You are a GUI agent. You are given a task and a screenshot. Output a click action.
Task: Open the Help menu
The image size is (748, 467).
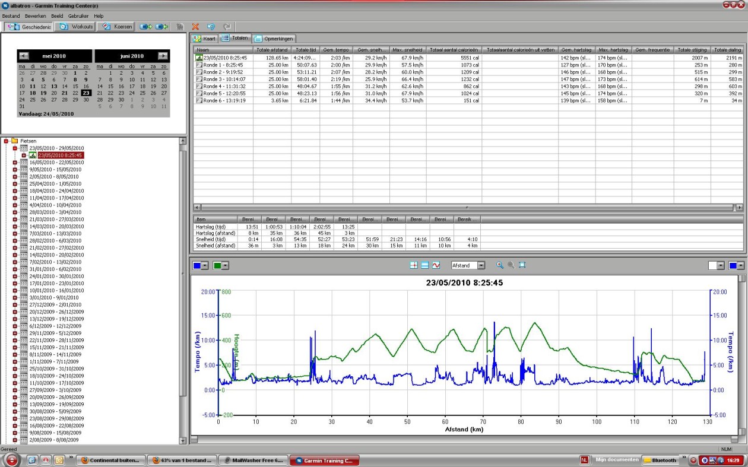click(x=99, y=16)
